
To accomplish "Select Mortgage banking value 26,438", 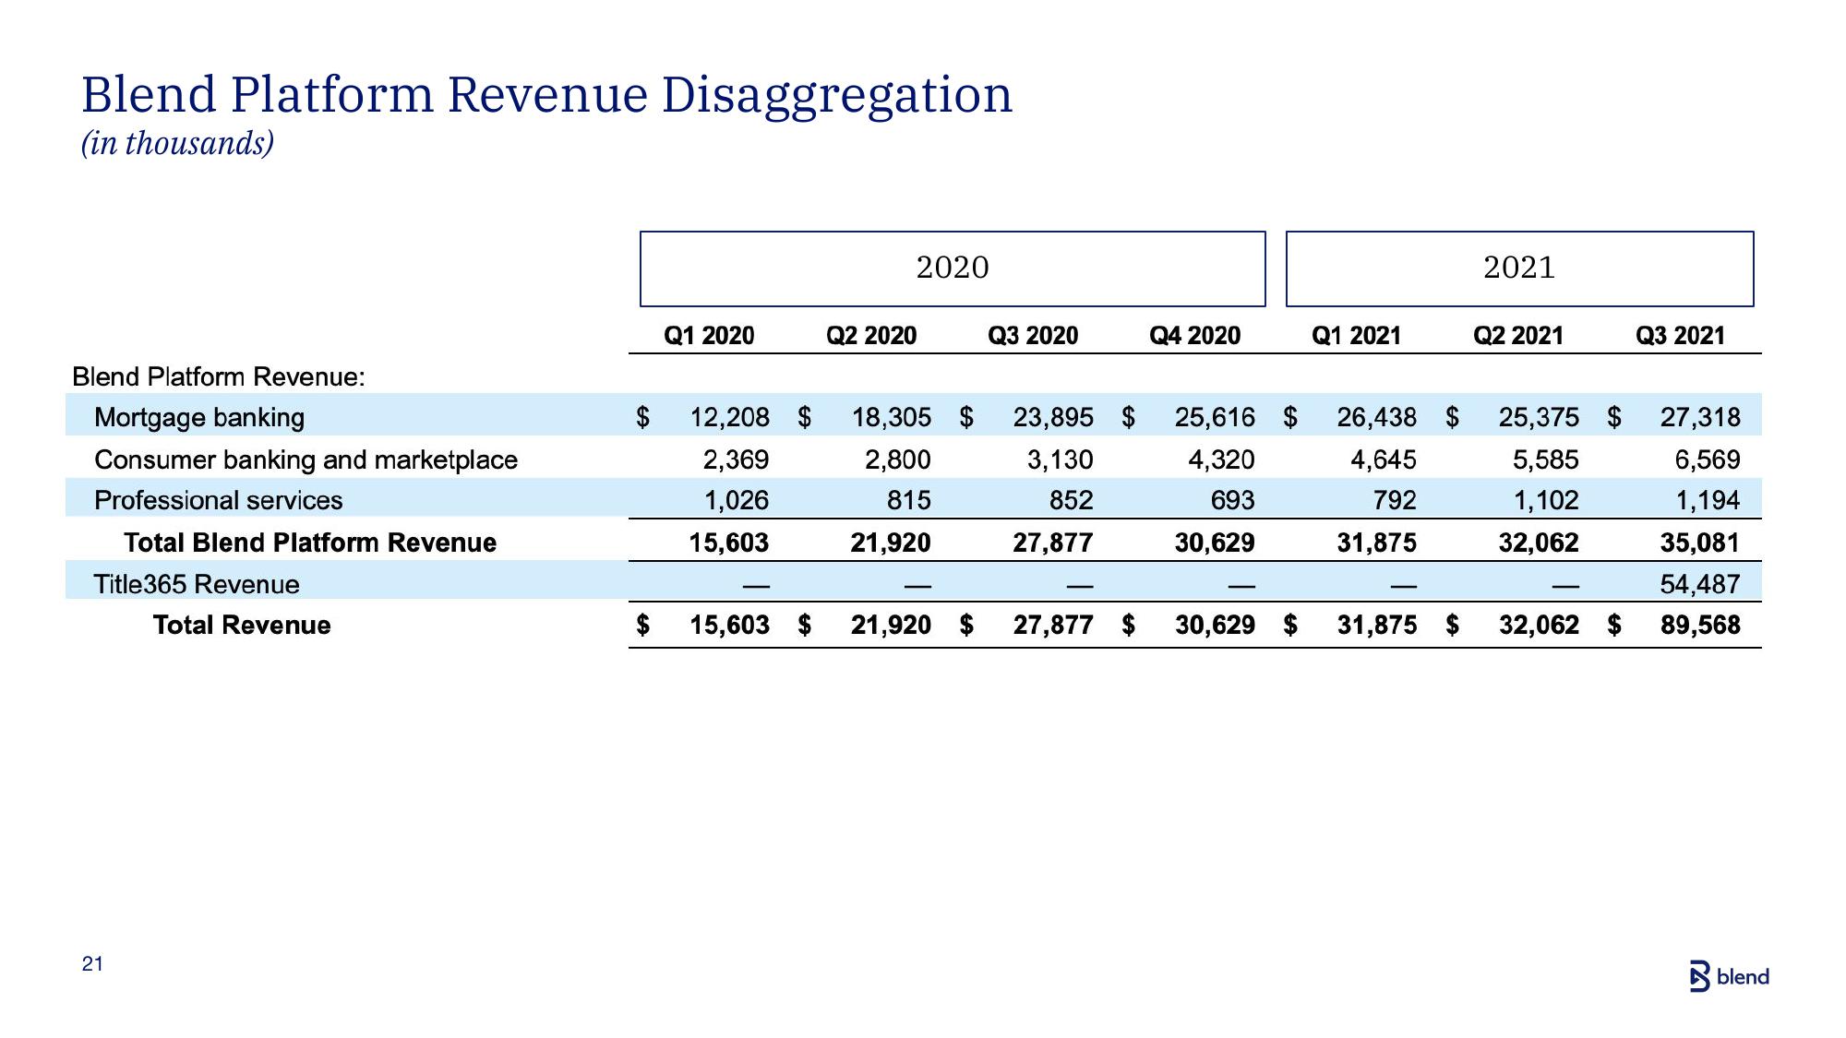I will [x=1377, y=418].
